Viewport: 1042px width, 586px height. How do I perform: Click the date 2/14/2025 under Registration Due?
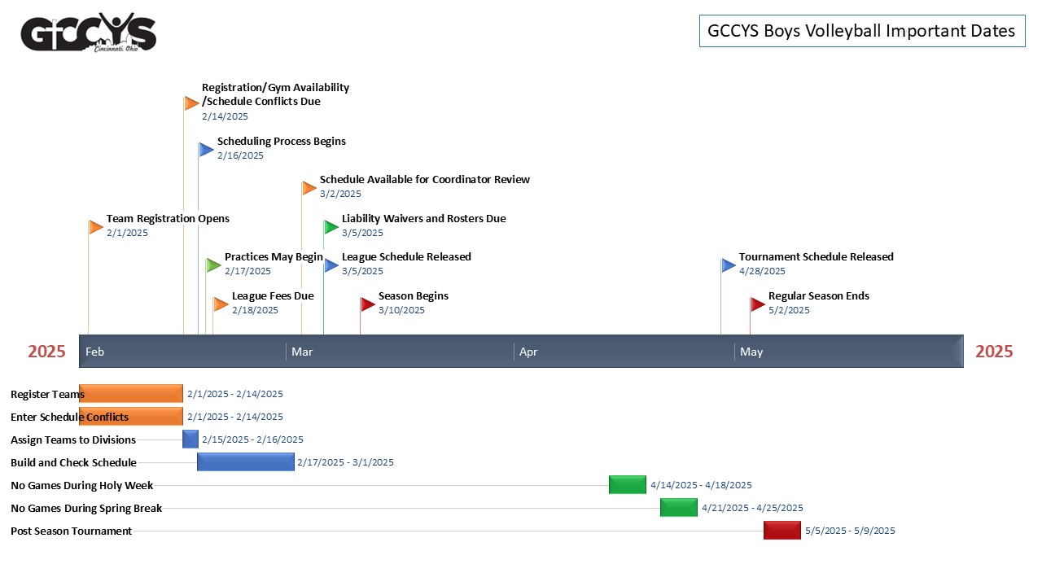pos(225,116)
